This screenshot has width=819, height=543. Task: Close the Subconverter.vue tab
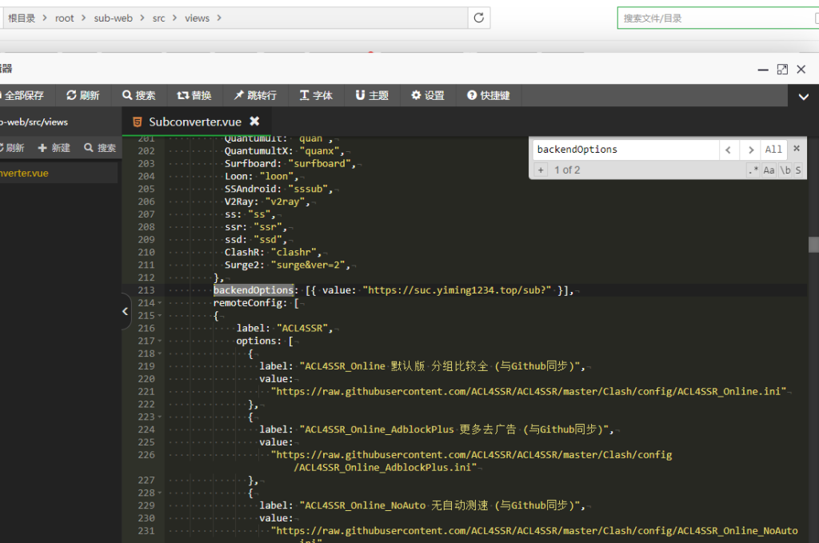tap(254, 122)
